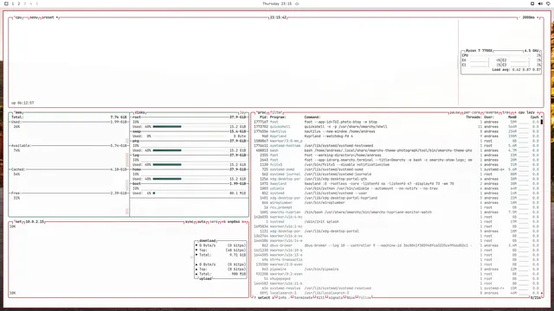Select the udiskie process row
The height and width of the screenshot is (311, 554).
pyautogui.click(x=396, y=188)
